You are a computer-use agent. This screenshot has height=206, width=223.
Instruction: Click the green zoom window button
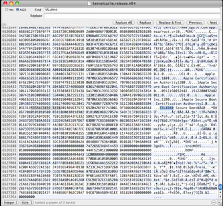click(17, 3)
